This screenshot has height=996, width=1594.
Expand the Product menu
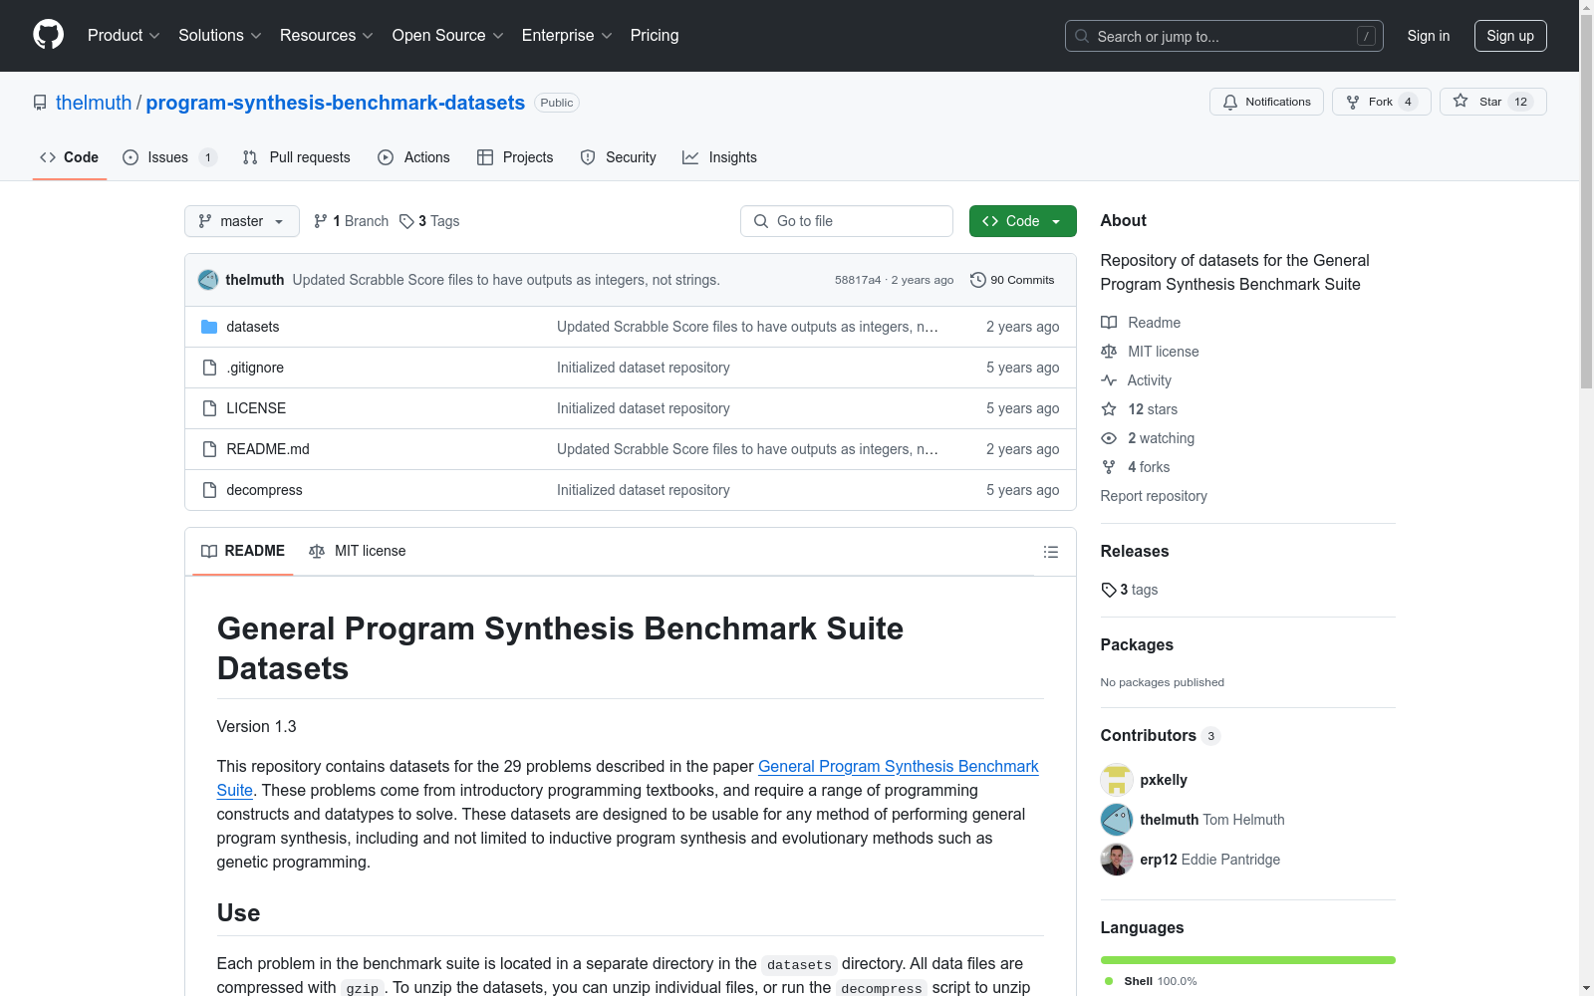(x=124, y=36)
